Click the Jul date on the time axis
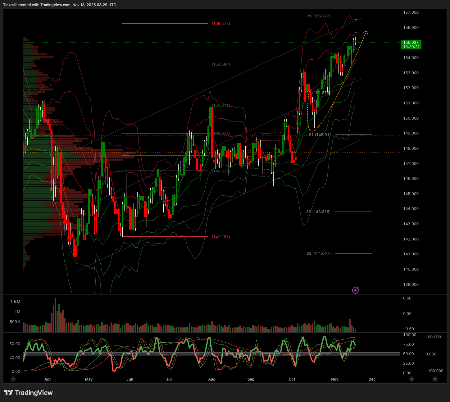The width and height of the screenshot is (450, 402). tap(169, 379)
